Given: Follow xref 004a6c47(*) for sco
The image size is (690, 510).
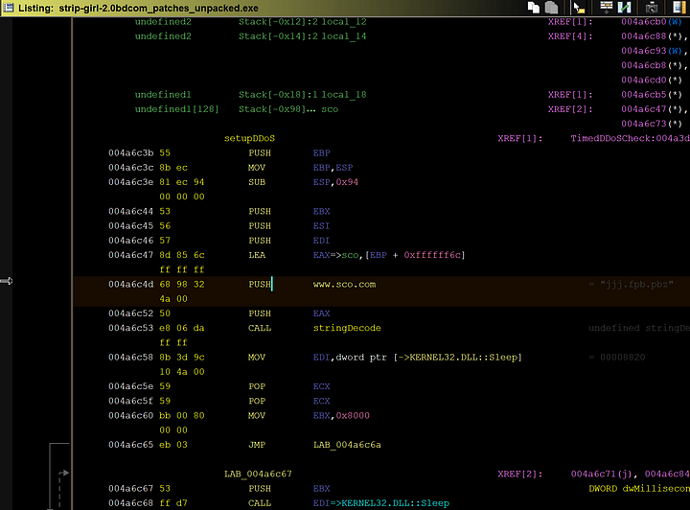Looking at the screenshot, I should click(x=652, y=109).
